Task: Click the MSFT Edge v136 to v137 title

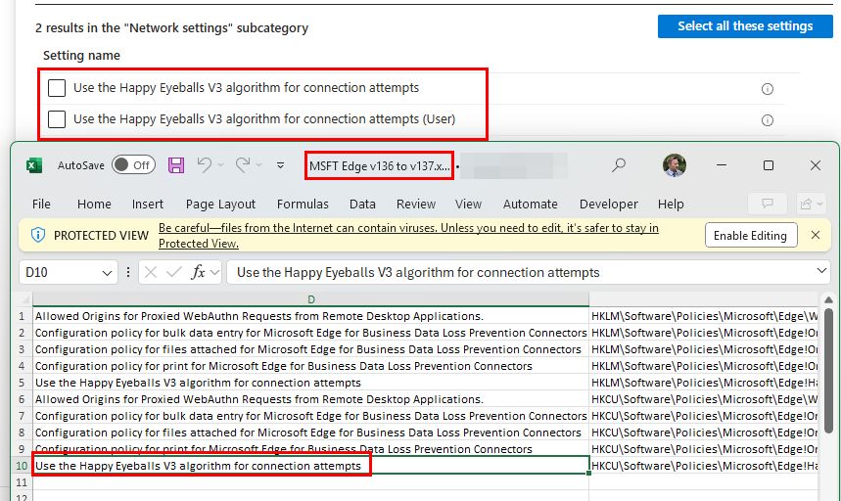Action: coord(380,166)
